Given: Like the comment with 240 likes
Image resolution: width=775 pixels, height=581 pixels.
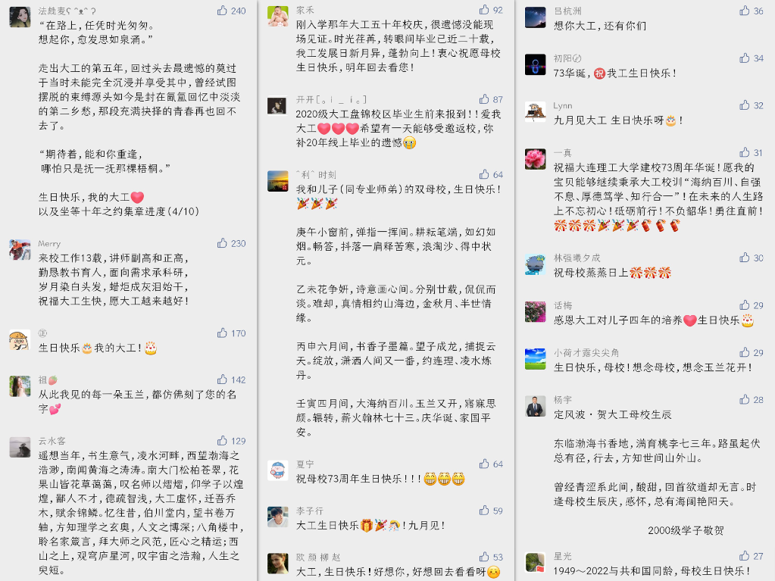Looking at the screenshot, I should [223, 11].
